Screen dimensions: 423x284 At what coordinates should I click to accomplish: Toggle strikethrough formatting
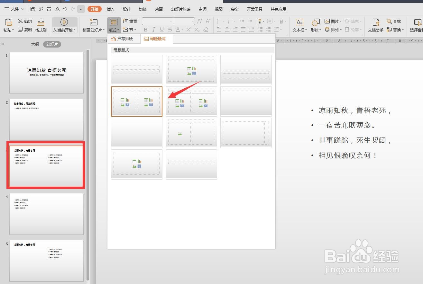(x=170, y=30)
